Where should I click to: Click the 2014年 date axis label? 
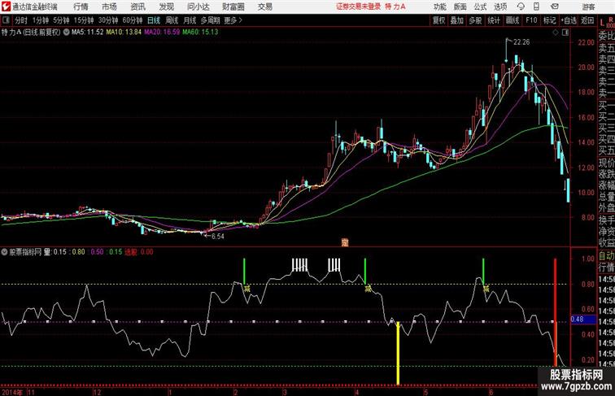tap(11, 392)
